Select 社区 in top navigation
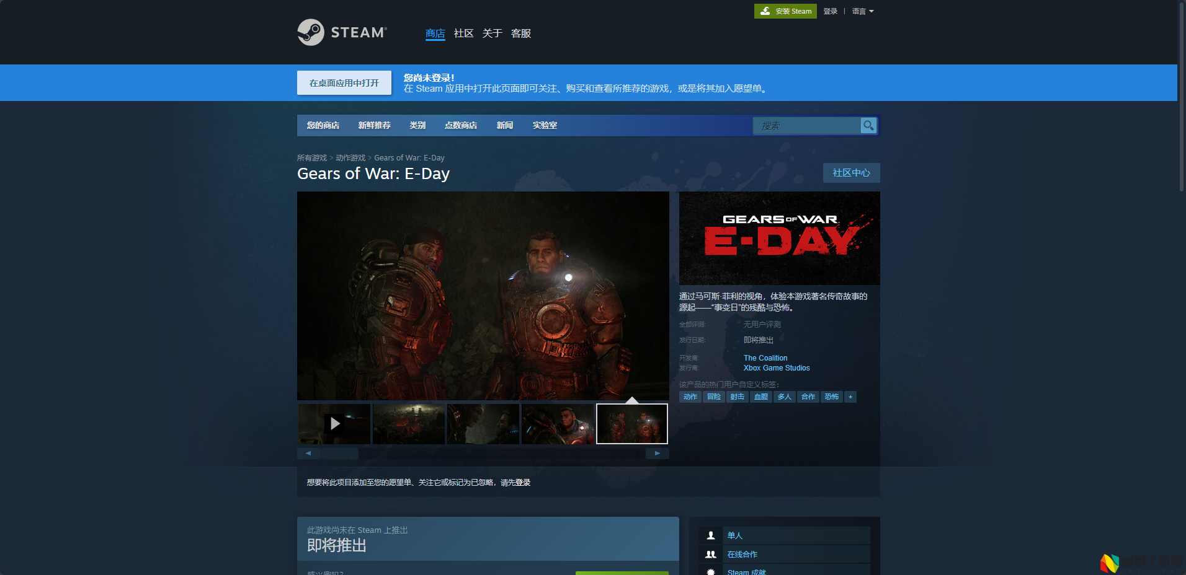Image resolution: width=1186 pixels, height=575 pixels. coord(464,33)
